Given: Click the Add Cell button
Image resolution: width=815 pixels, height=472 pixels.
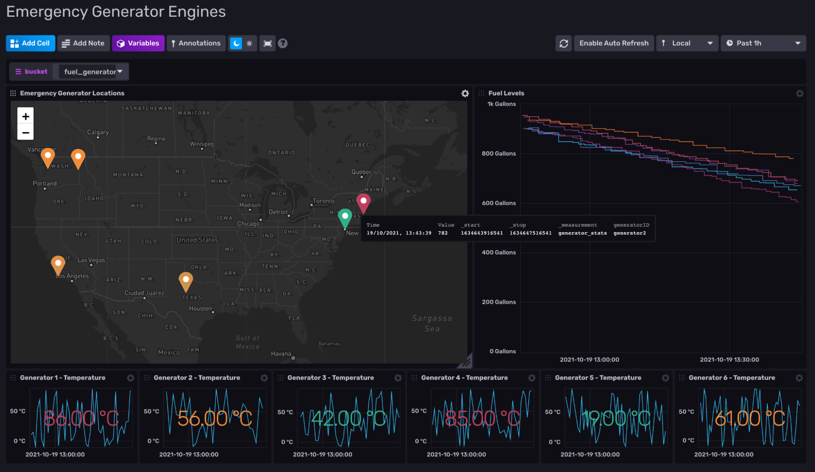Looking at the screenshot, I should pos(30,43).
